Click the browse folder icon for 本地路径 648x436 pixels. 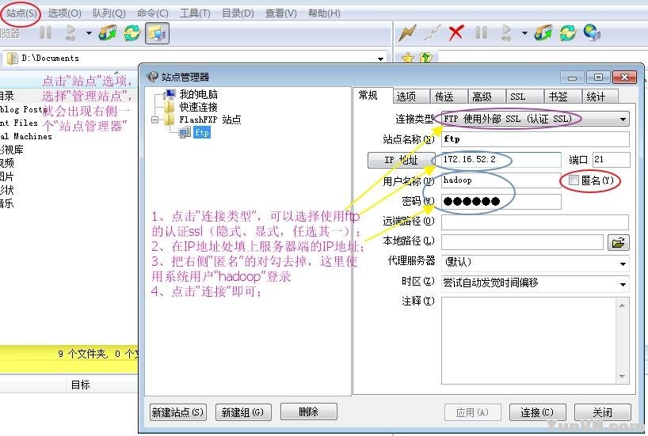(x=619, y=242)
